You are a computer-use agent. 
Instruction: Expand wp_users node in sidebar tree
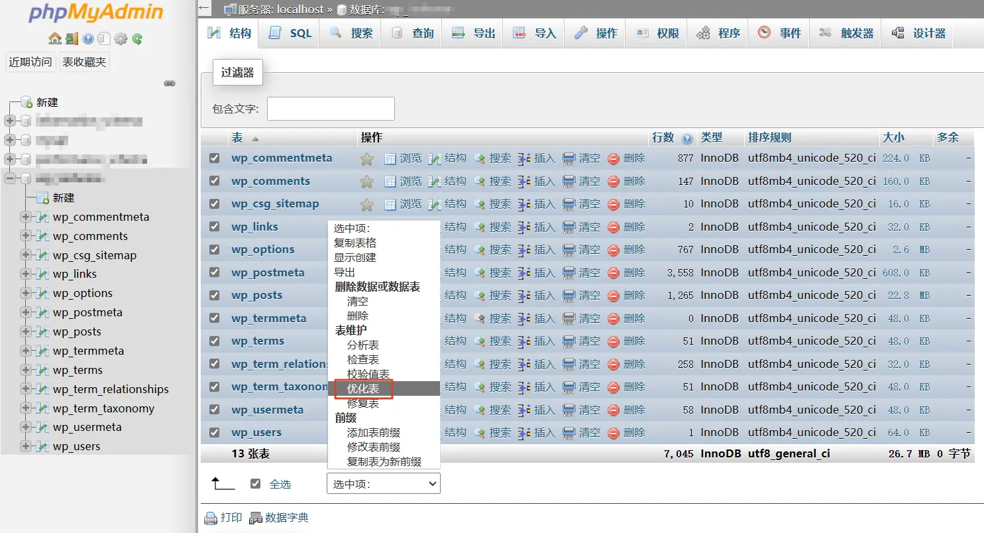(26, 446)
